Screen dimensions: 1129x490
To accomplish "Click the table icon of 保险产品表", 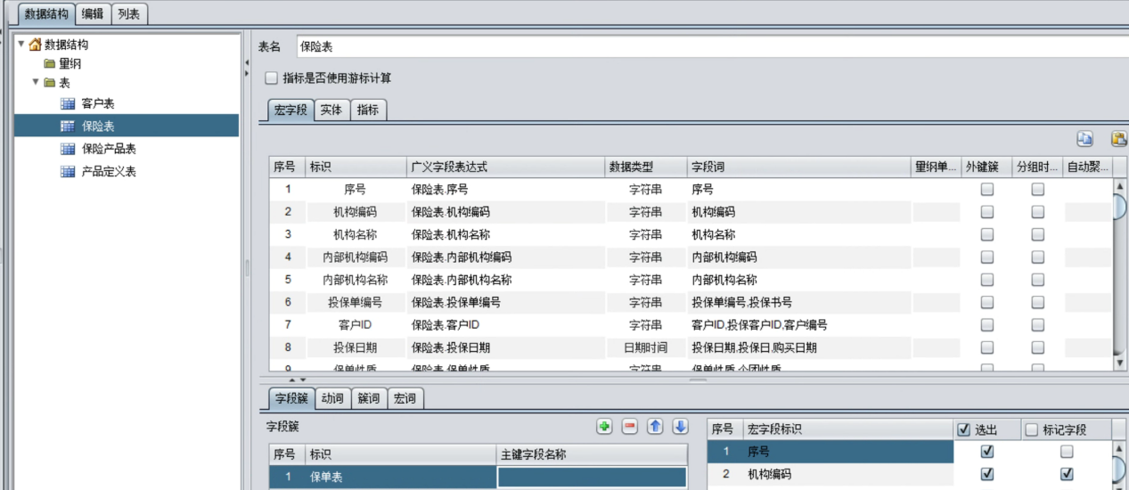I will pos(68,149).
